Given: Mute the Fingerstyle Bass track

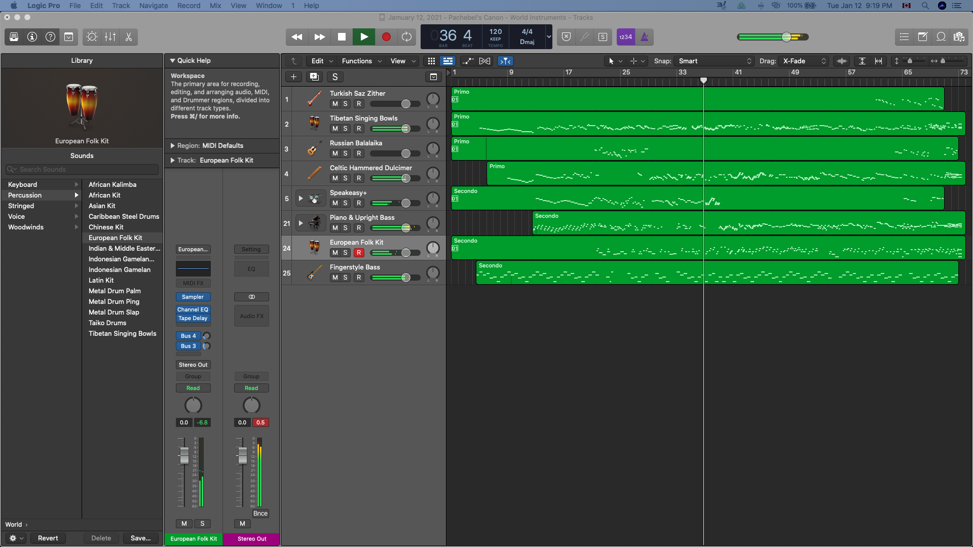Looking at the screenshot, I should coord(335,278).
